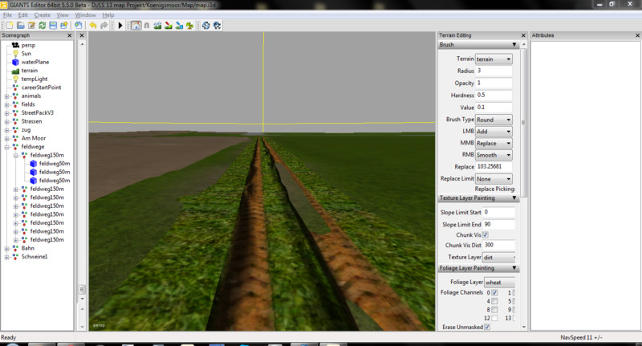Select the terrain node icon in Scenegraph
Viewport: 642px width, 346px height.
click(x=15, y=71)
